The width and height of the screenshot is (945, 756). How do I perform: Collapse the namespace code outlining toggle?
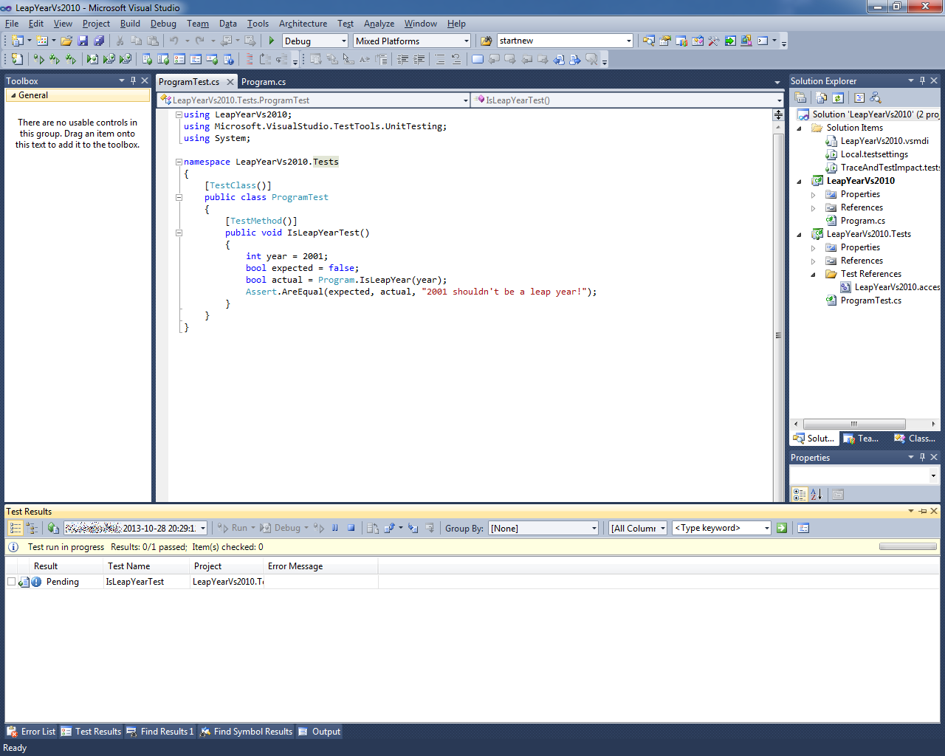pos(179,162)
